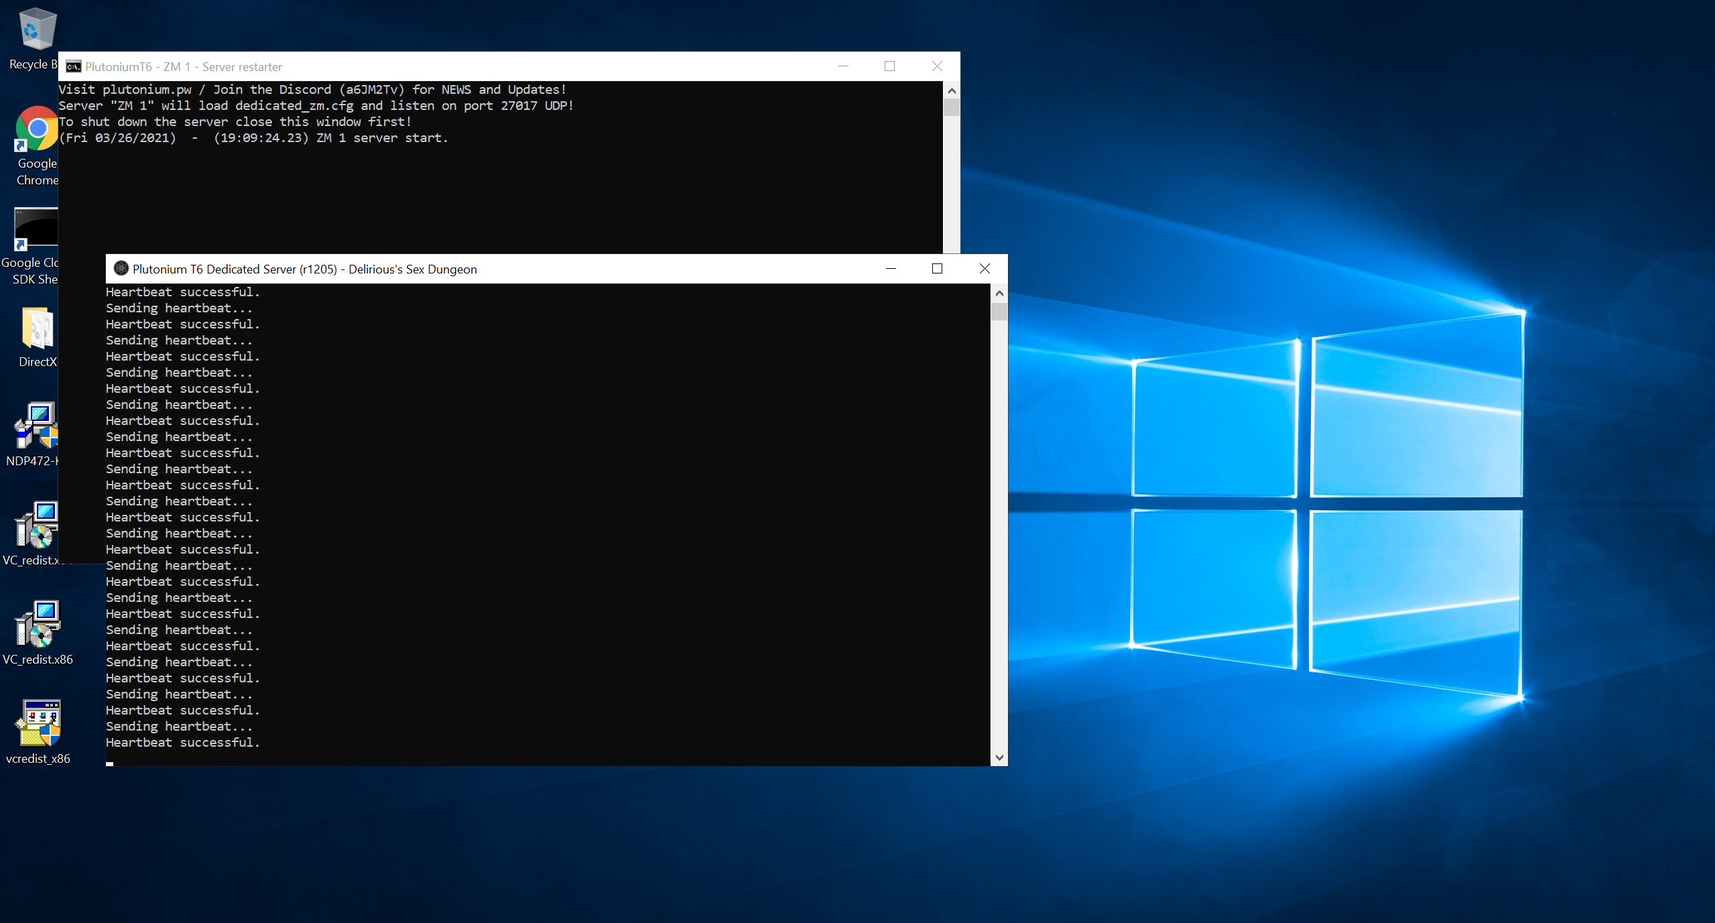
Task: Click the blinking cursor at console bottom
Action: coord(110,763)
